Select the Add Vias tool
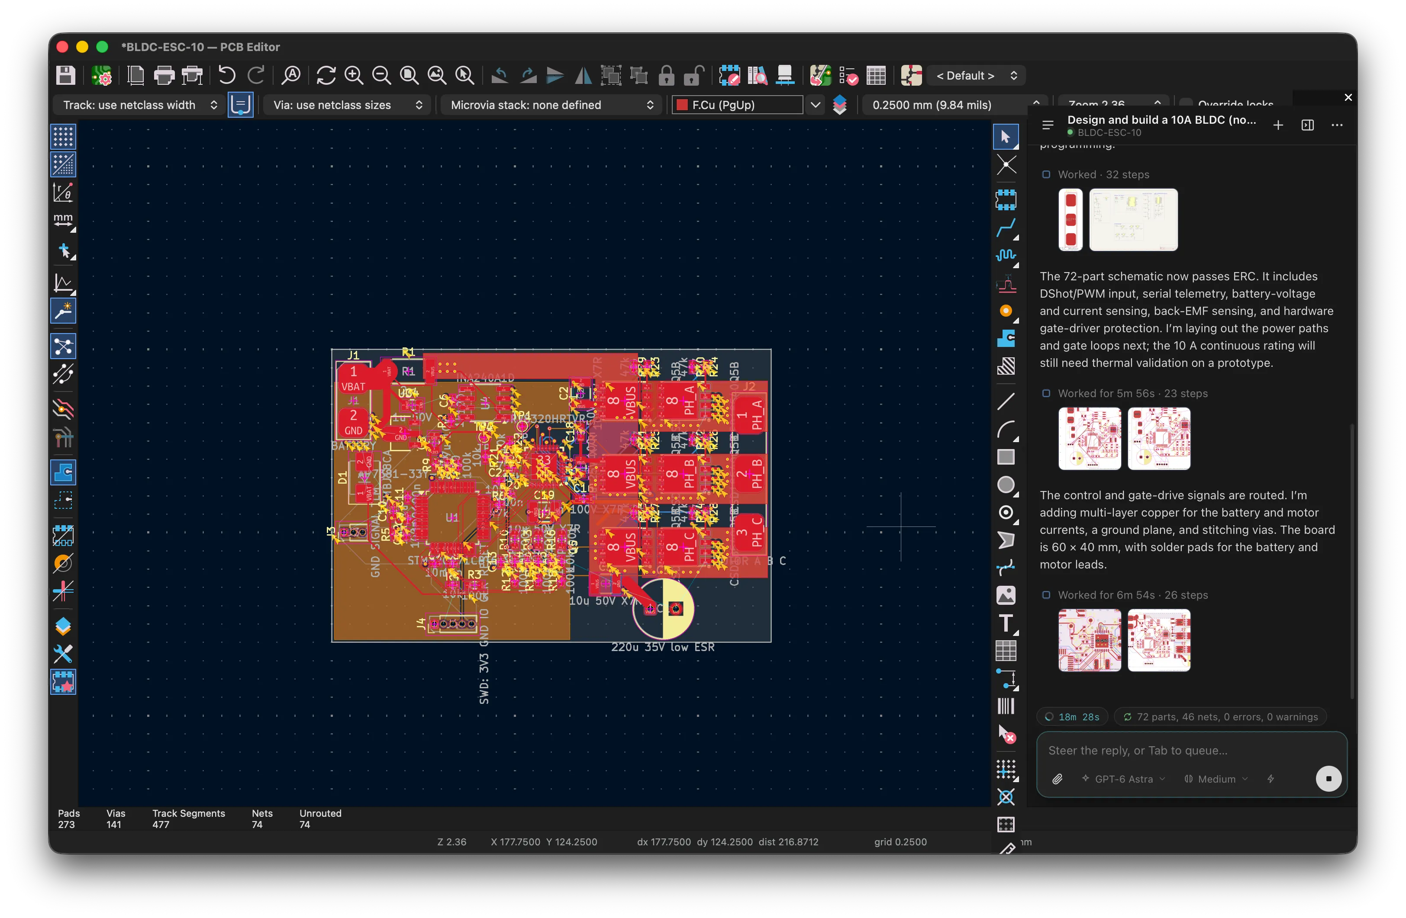 1006,311
